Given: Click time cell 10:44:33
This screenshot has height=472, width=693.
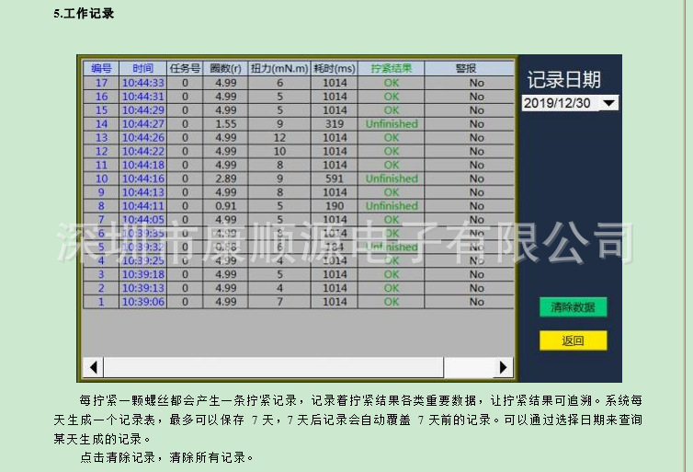Looking at the screenshot, I should (142, 83).
